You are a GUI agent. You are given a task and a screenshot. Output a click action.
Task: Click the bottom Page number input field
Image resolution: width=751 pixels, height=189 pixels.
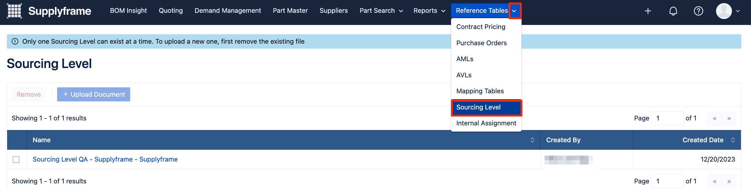667,181
